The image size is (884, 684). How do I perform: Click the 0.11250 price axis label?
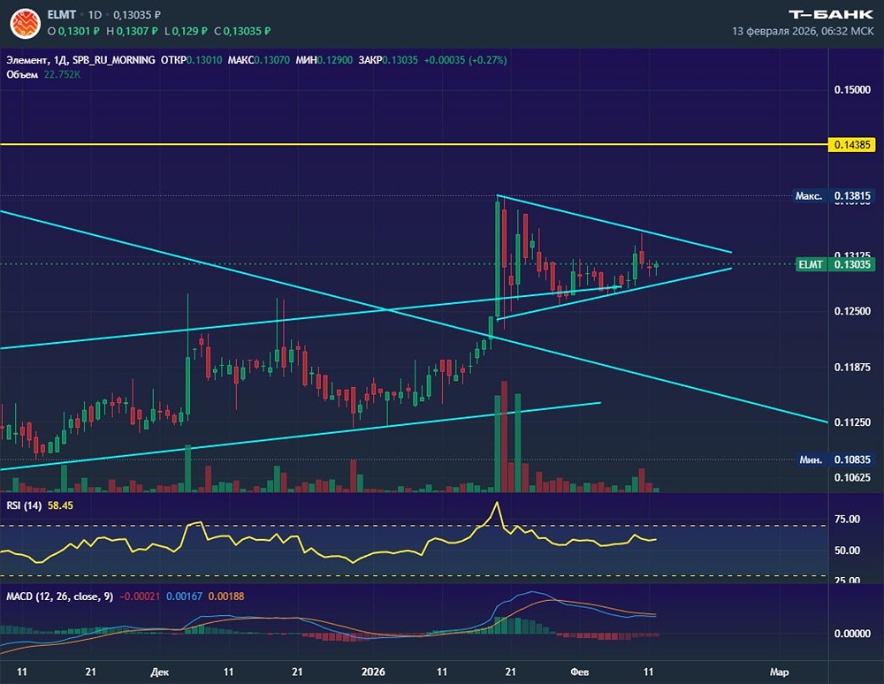(x=852, y=422)
